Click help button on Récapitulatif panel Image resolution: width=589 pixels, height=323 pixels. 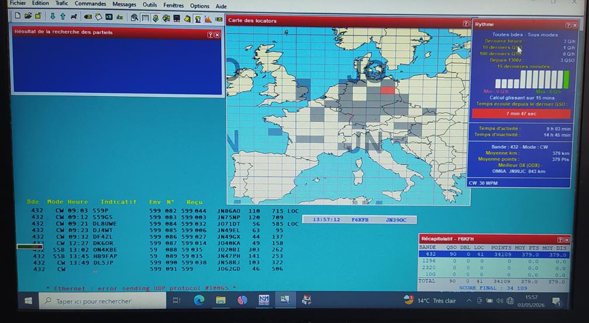(x=560, y=239)
